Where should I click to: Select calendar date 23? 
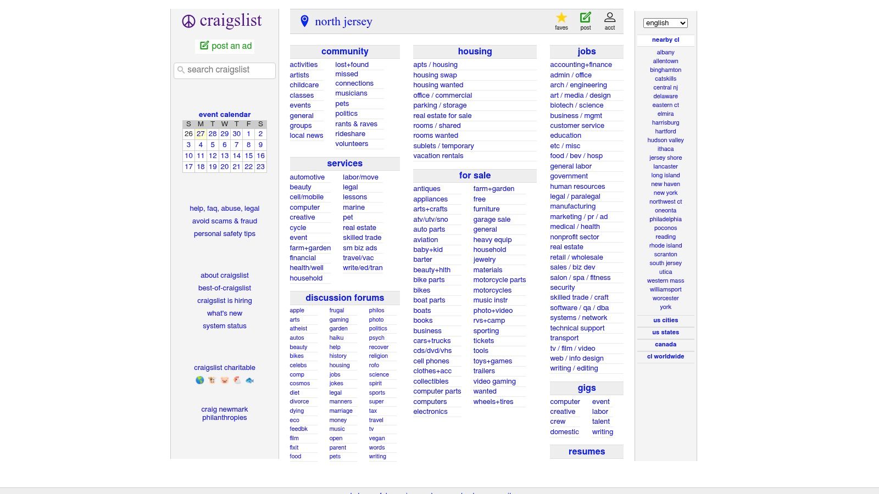pyautogui.click(x=260, y=167)
